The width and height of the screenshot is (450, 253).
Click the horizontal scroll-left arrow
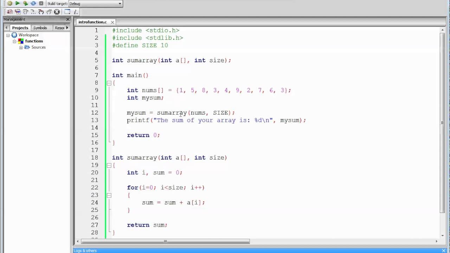(77, 241)
